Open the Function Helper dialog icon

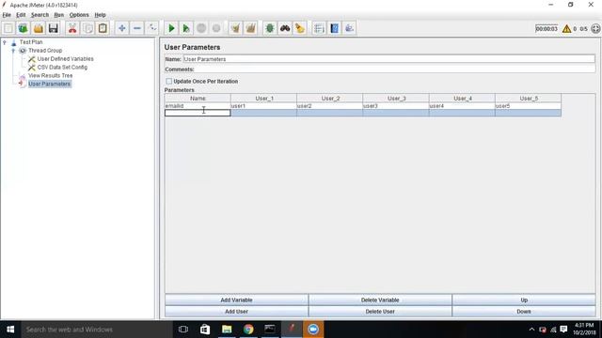319,28
